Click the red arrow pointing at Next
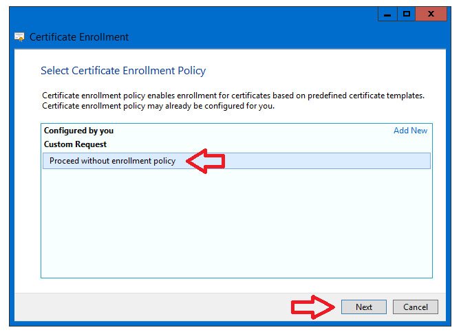Screen dimensions: 461x332 [313, 307]
